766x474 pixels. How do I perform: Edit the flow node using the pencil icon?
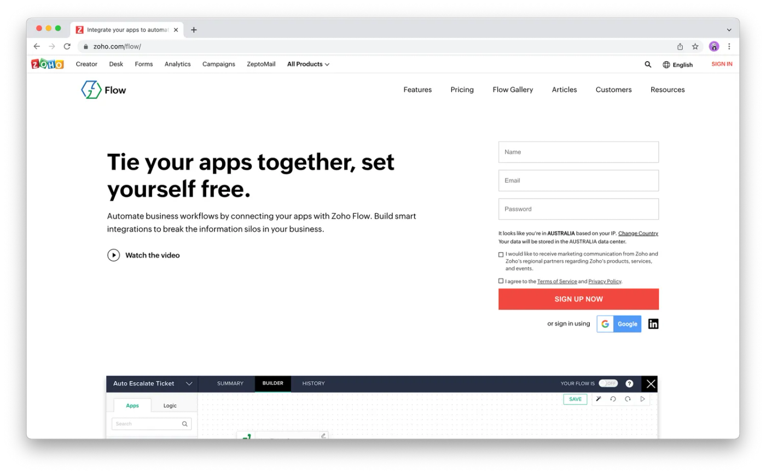click(x=323, y=435)
